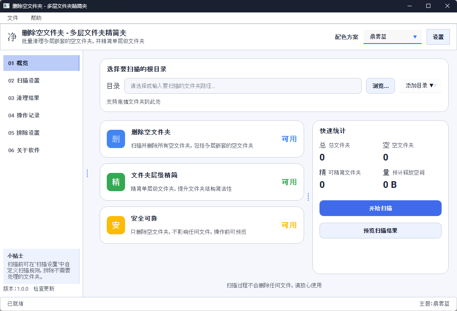Click the 设置 button
The height and width of the screenshot is (311, 457).
pos(438,37)
